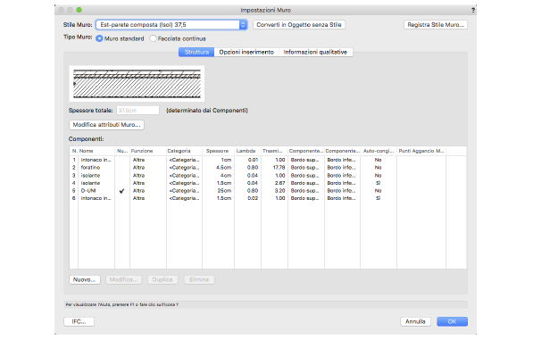Click Auto-congi Si in row 4
533x340 pixels.
(x=378, y=183)
